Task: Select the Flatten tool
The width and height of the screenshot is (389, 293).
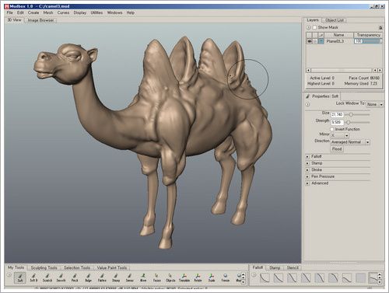Action: (x=102, y=277)
